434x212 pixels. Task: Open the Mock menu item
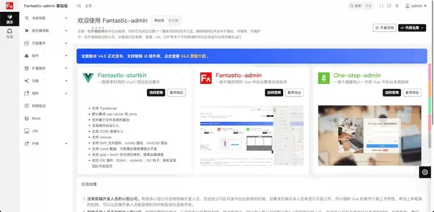46,118
